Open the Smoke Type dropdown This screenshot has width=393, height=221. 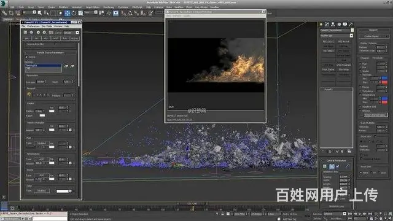coord(41,176)
